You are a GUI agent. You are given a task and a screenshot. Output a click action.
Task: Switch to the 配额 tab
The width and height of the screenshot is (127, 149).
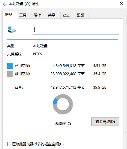click(82, 15)
